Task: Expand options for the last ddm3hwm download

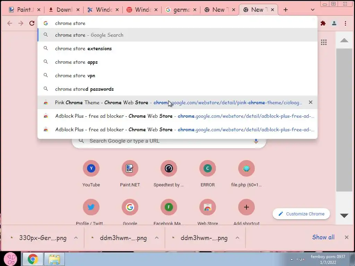Action: pos(237,238)
